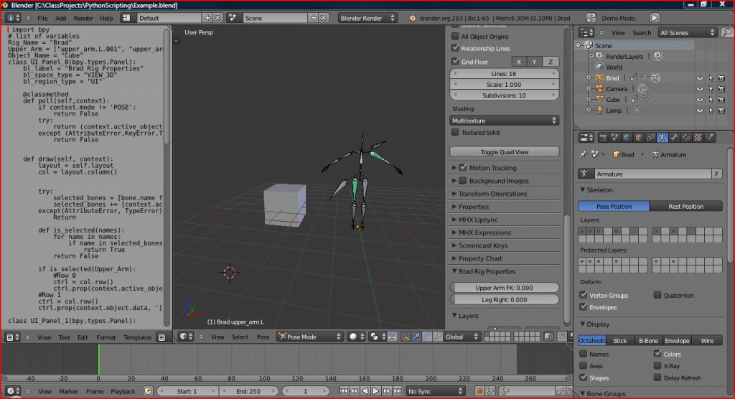Viewport: 735px width, 399px height.
Task: Select the translate manipulator arrow icon
Action: [x=416, y=337]
